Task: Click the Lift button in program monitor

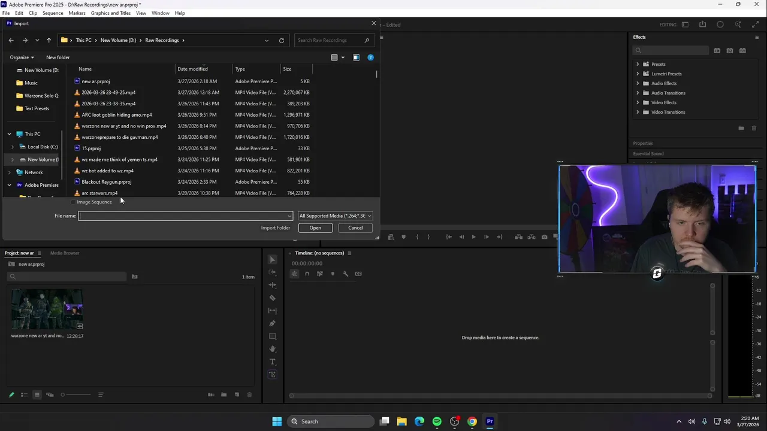Action: [x=518, y=237]
